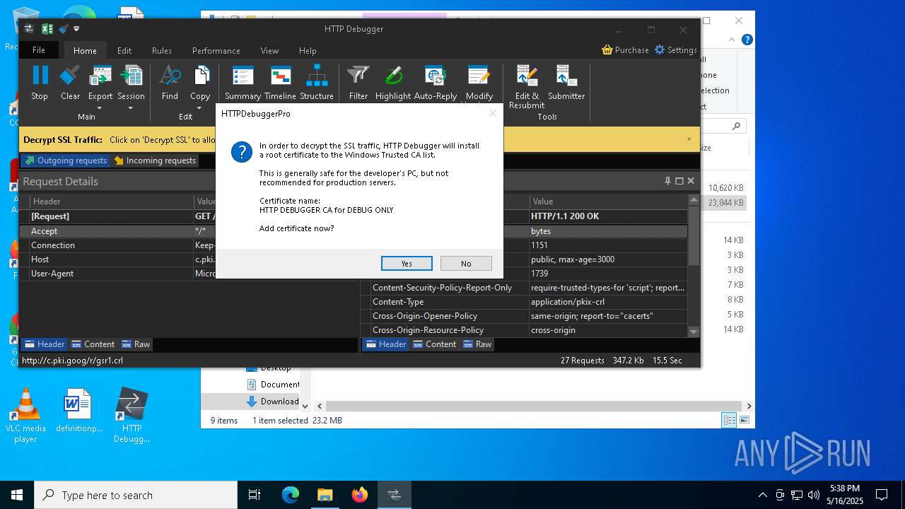Screen dimensions: 905x509
Task: Click No to decline certificate
Action: pyautogui.click(x=466, y=263)
